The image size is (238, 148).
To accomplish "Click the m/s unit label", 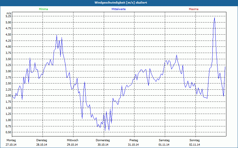I will (9, 13).
